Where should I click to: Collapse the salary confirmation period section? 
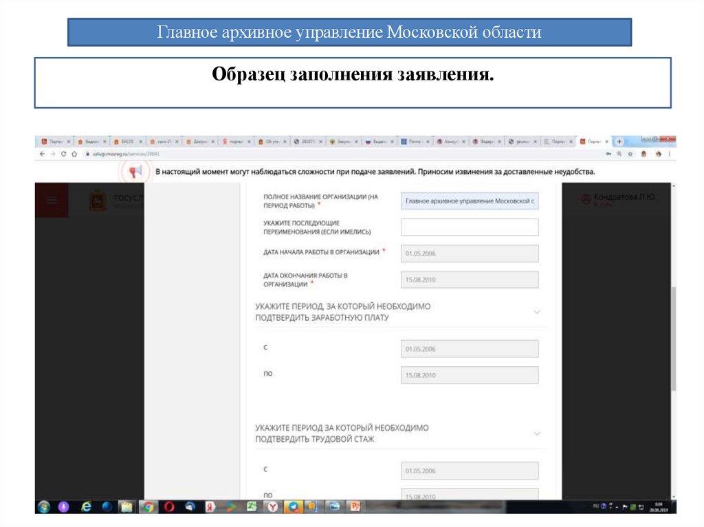(x=536, y=311)
